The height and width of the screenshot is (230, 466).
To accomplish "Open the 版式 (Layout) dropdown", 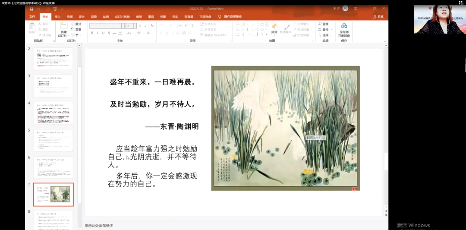I will (78, 24).
